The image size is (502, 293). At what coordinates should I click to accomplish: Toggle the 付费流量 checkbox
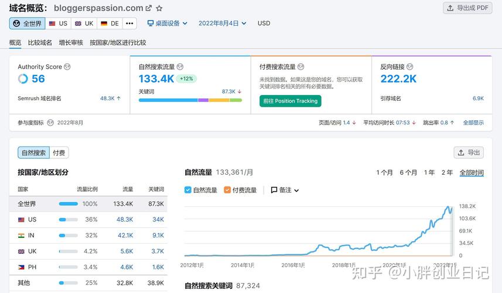(x=227, y=190)
